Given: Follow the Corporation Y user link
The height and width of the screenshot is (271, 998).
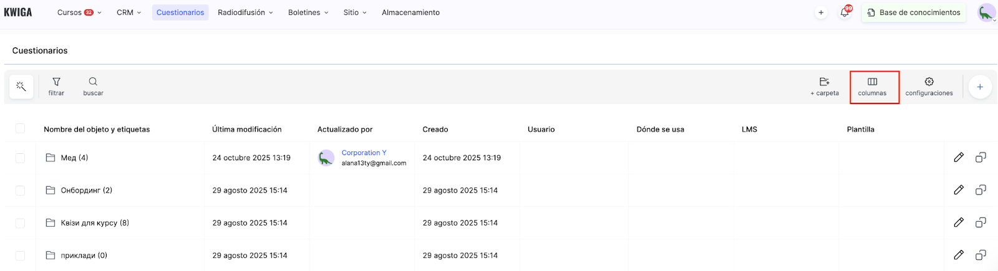Looking at the screenshot, I should (364, 153).
